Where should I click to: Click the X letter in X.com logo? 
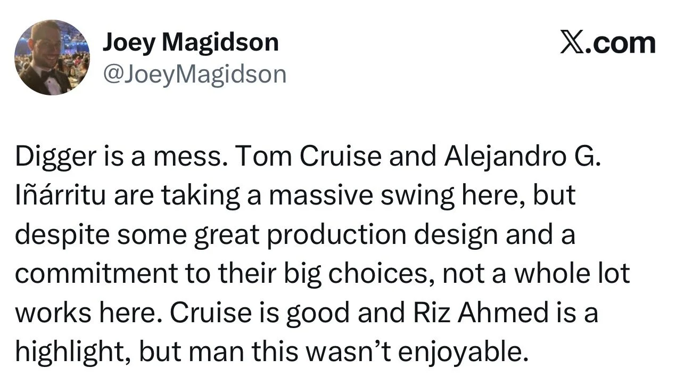click(x=572, y=43)
